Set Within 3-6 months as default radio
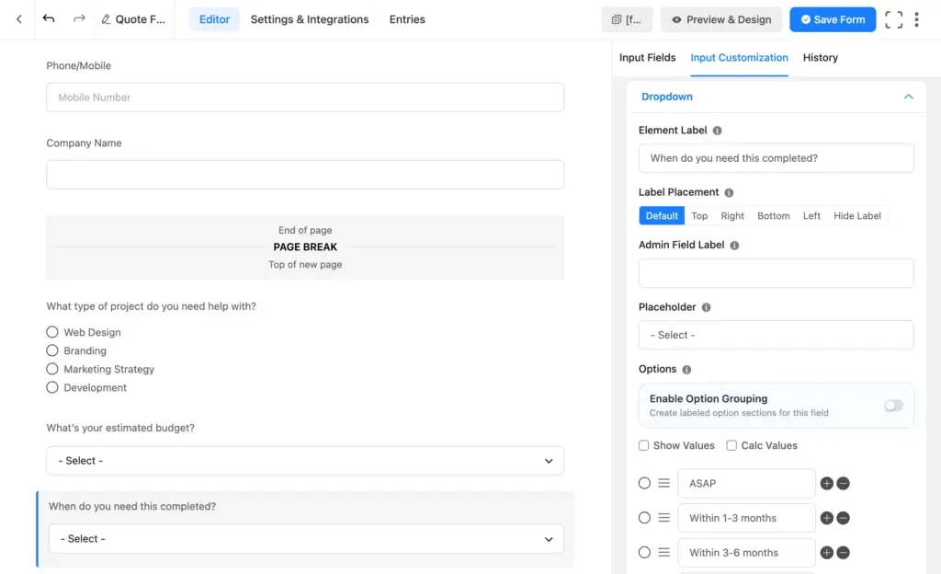 point(644,553)
